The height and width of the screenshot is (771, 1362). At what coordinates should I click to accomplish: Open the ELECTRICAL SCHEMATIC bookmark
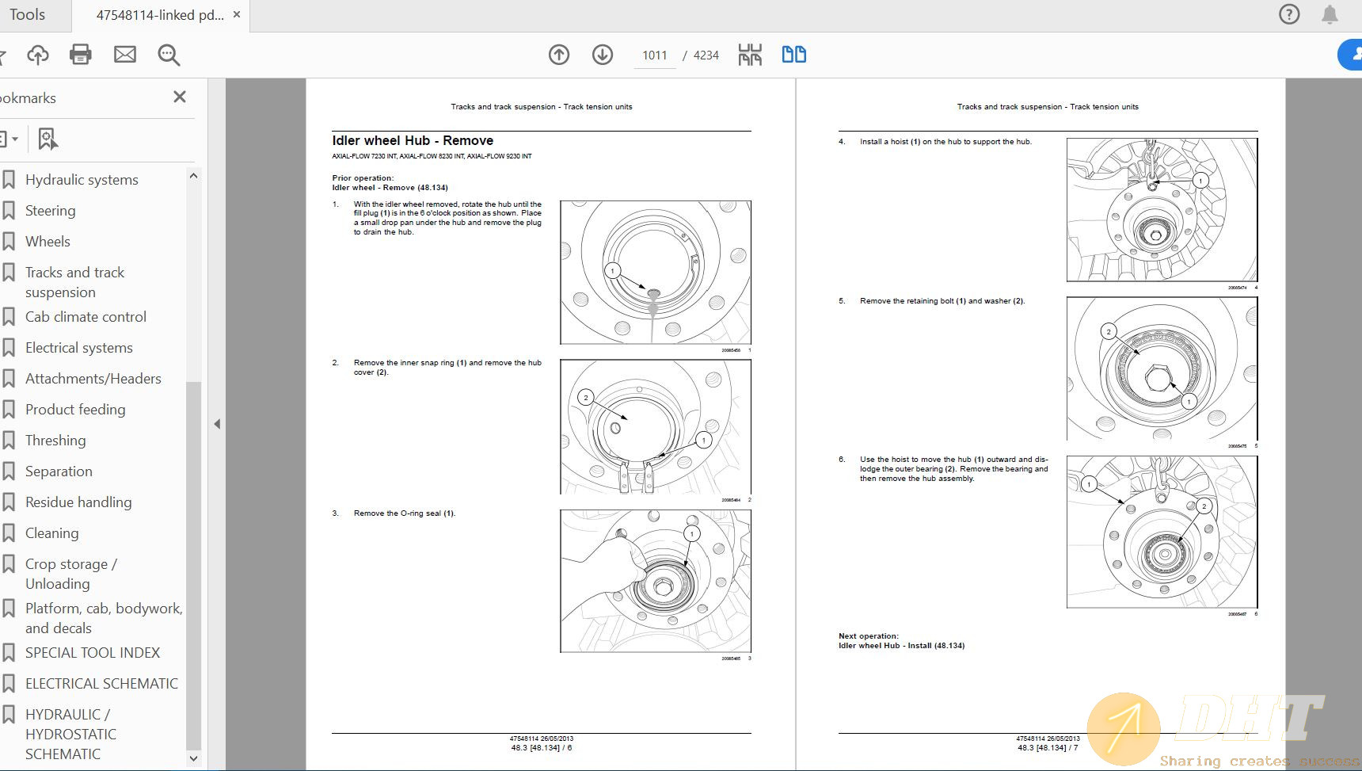[101, 684]
